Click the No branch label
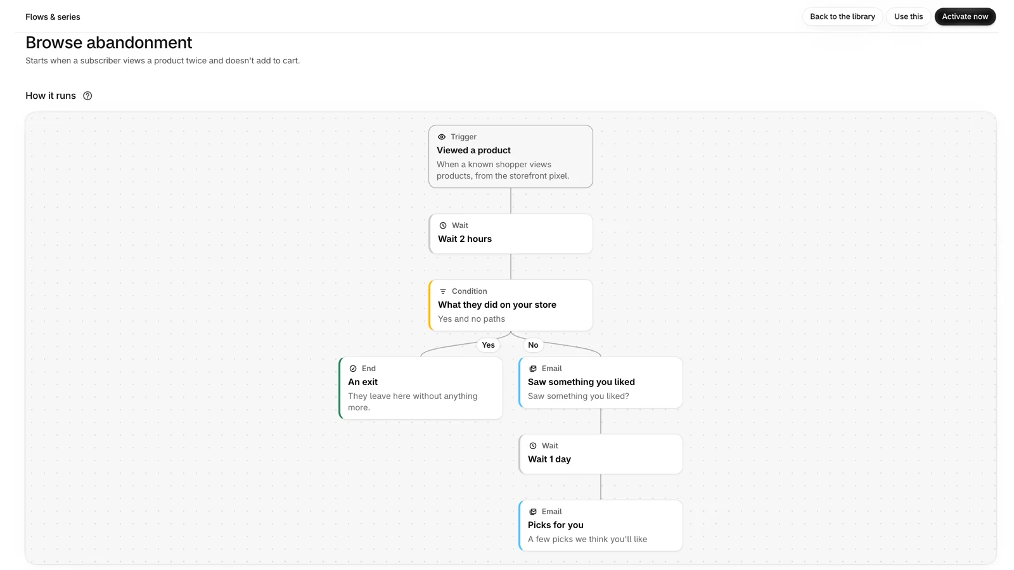 tap(533, 345)
